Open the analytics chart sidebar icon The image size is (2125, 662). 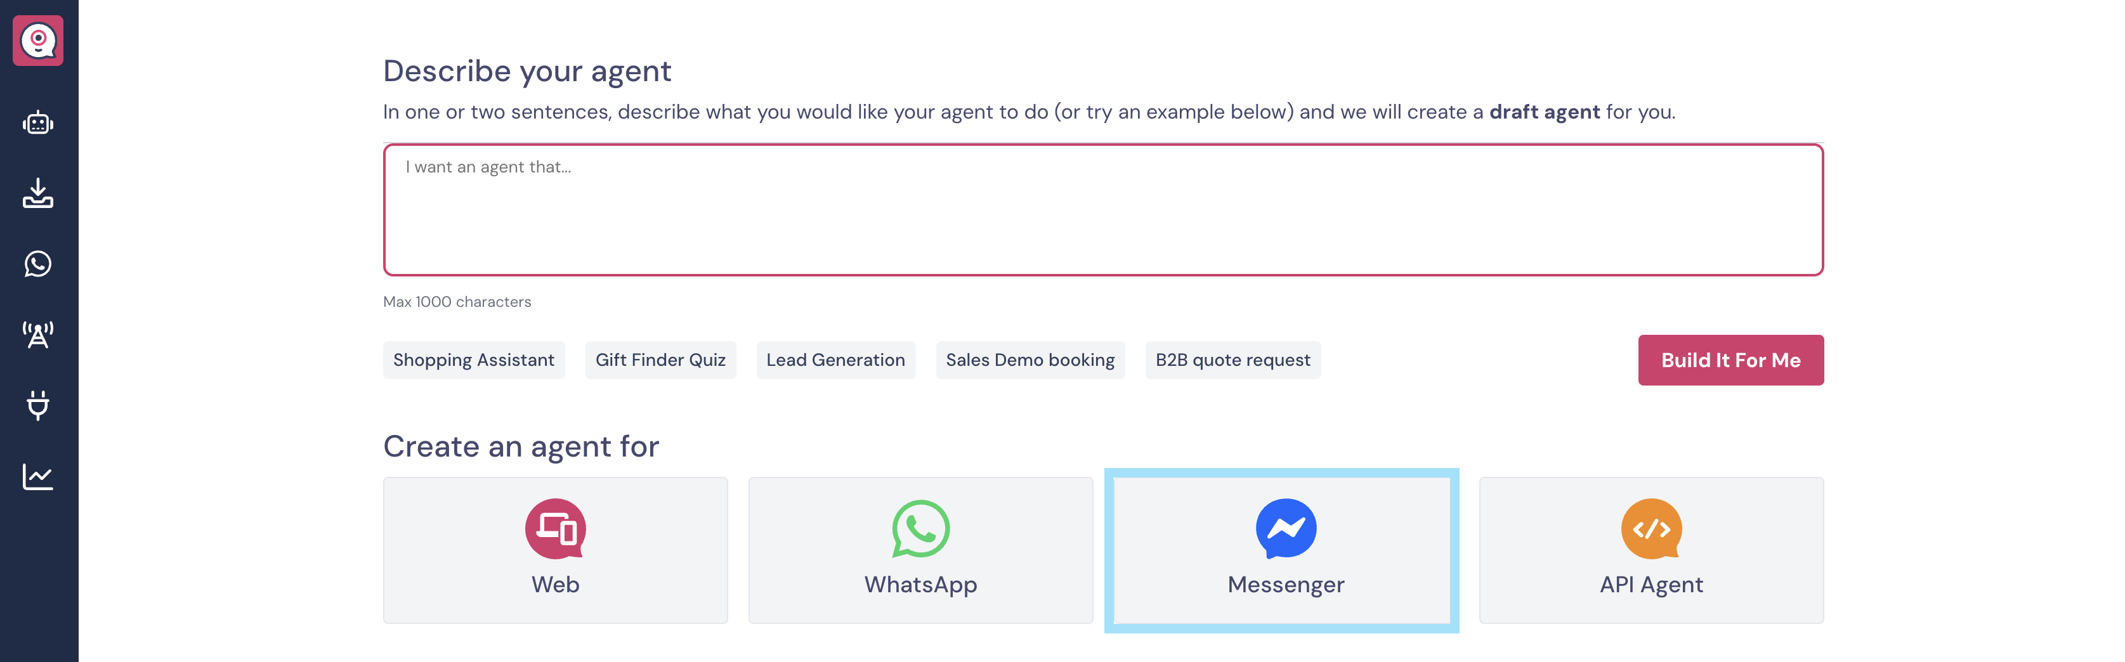pos(38,476)
